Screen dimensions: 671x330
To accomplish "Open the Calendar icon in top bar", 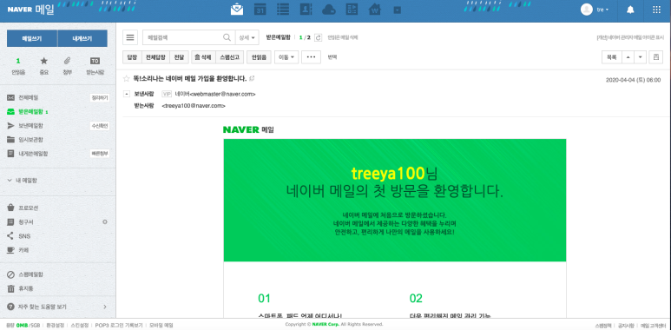I will click(x=260, y=10).
